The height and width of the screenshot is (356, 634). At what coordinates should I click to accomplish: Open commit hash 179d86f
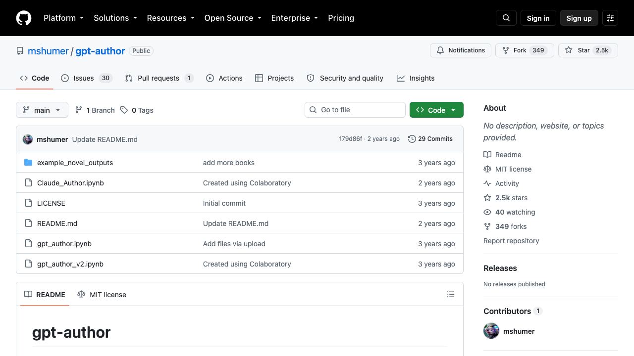(x=350, y=139)
